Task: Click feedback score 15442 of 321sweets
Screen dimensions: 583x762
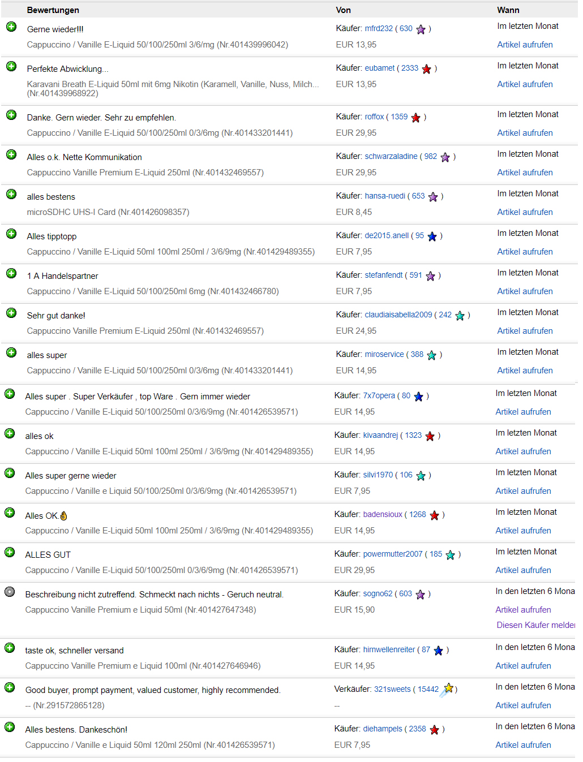Action: [x=428, y=689]
